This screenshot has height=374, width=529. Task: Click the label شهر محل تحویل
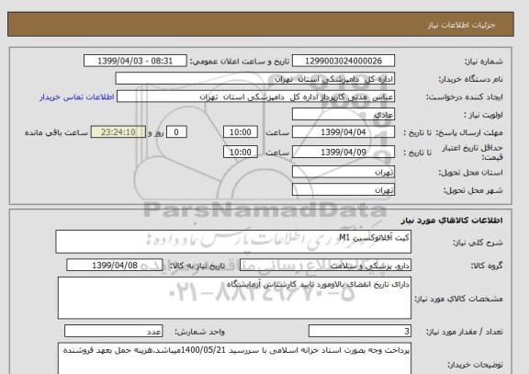473,190
